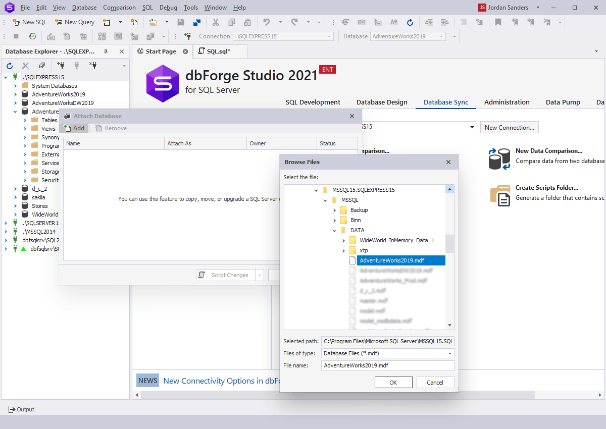Image resolution: width=606 pixels, height=429 pixels.
Task: Close the Start Page tab toggle icon
Action: [x=185, y=51]
